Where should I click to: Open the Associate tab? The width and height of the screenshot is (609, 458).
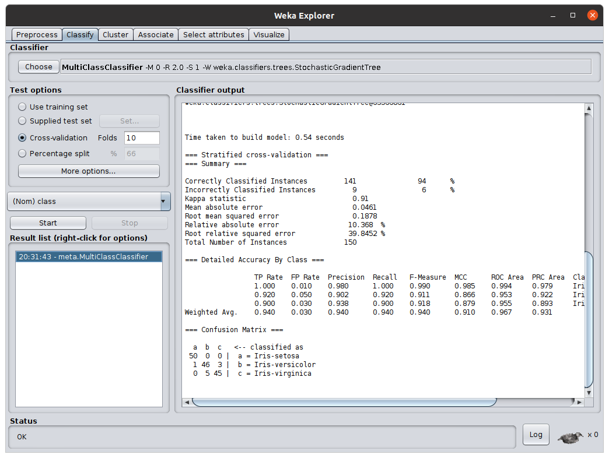tap(156, 34)
